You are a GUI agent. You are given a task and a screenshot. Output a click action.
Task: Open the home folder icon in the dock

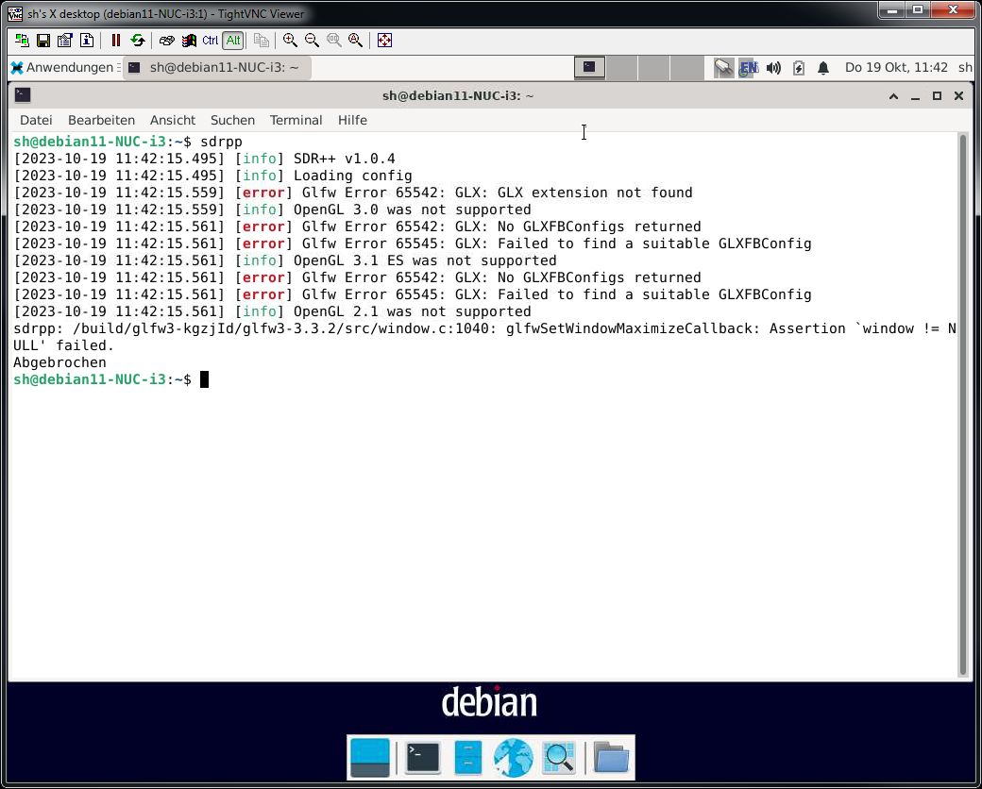pos(611,758)
